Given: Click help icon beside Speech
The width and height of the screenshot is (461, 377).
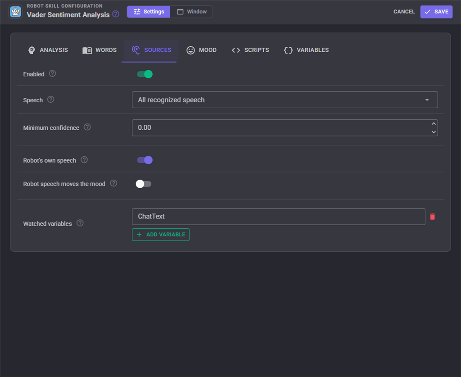Looking at the screenshot, I should tap(50, 100).
